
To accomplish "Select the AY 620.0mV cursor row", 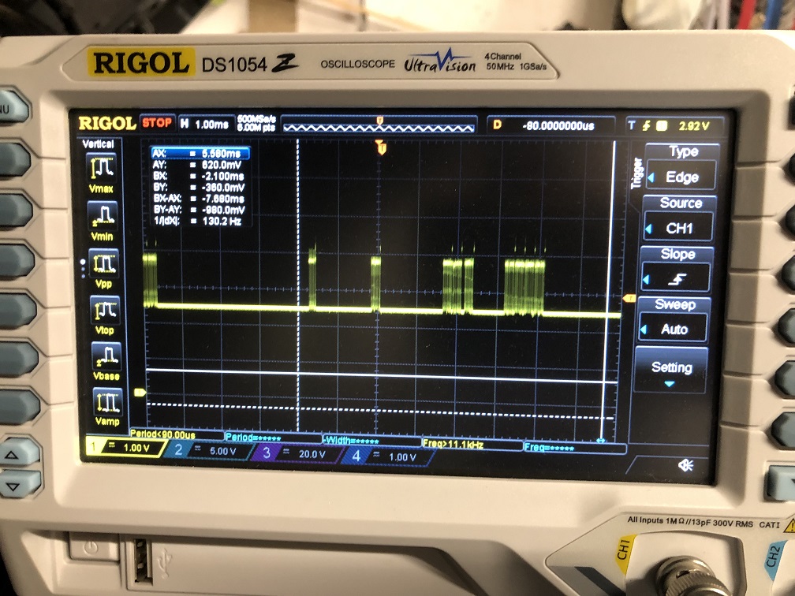I will pyautogui.click(x=199, y=165).
